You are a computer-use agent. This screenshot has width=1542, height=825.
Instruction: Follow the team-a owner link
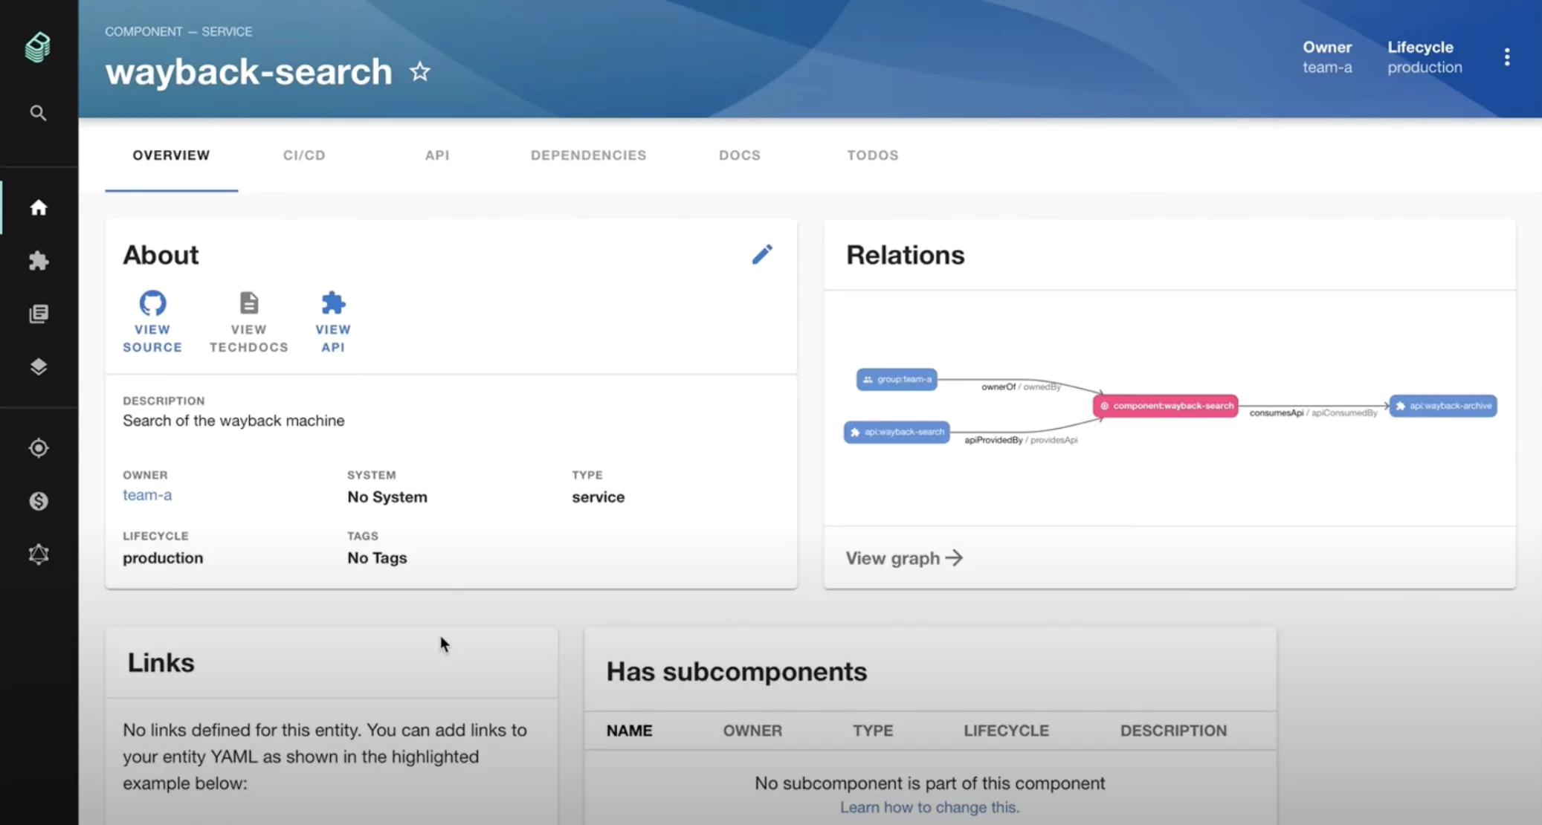pyautogui.click(x=147, y=495)
